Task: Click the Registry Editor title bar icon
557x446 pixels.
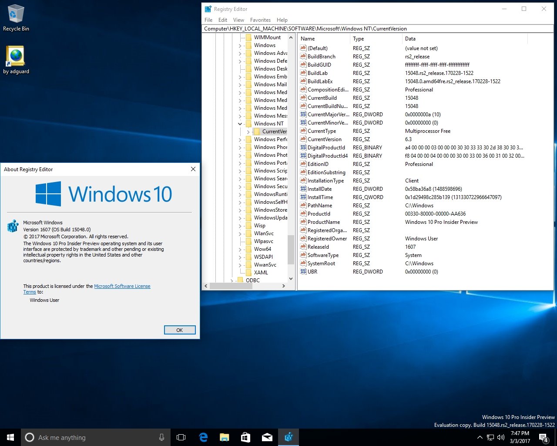Action: pos(208,9)
